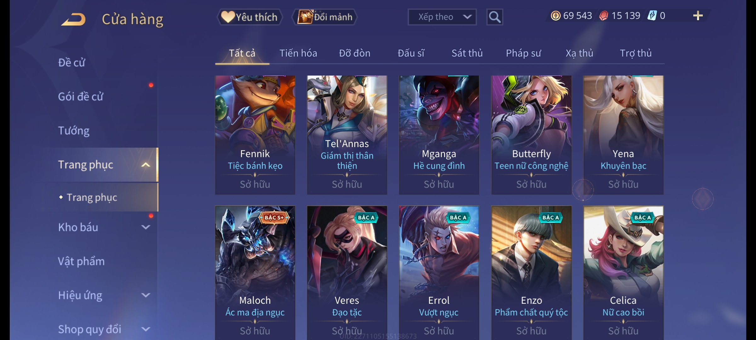
Task: Open the Xếp theo sort dropdown
Action: click(x=442, y=17)
